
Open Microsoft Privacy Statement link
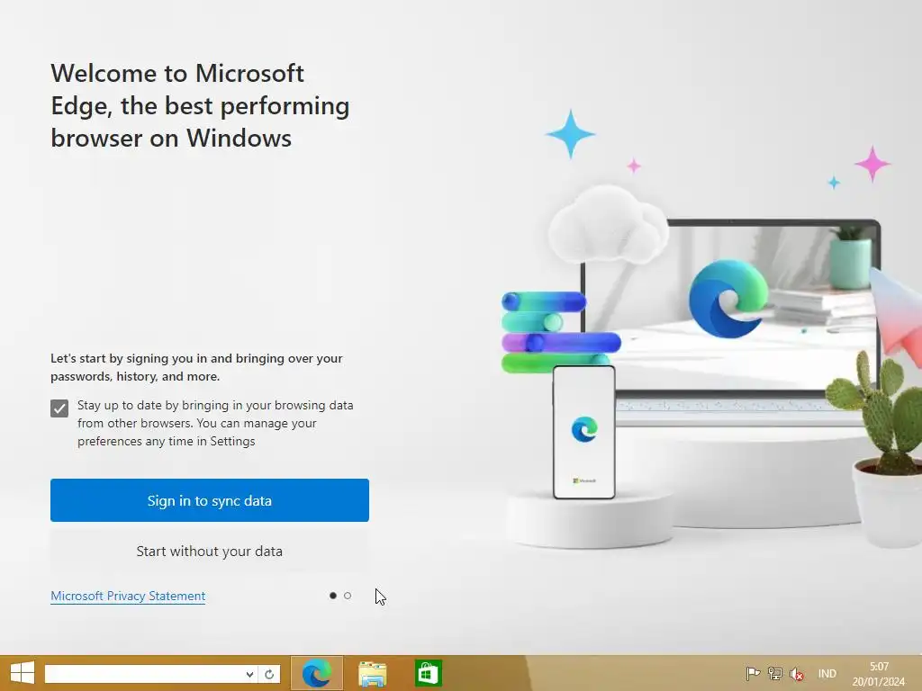(128, 596)
